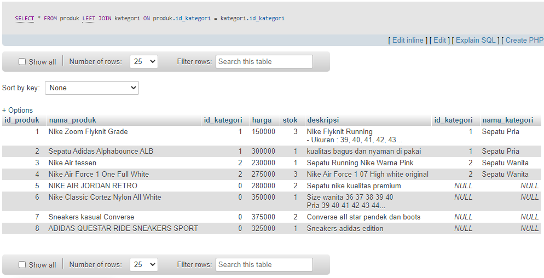Tick the bottom Show all checkbox
Image resolution: width=544 pixels, height=278 pixels.
pyautogui.click(x=22, y=265)
